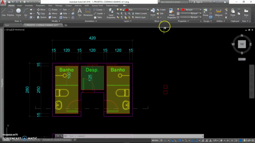The height and width of the screenshot is (143, 255).
Task: Expand the Annotation panel
Action: point(91,21)
